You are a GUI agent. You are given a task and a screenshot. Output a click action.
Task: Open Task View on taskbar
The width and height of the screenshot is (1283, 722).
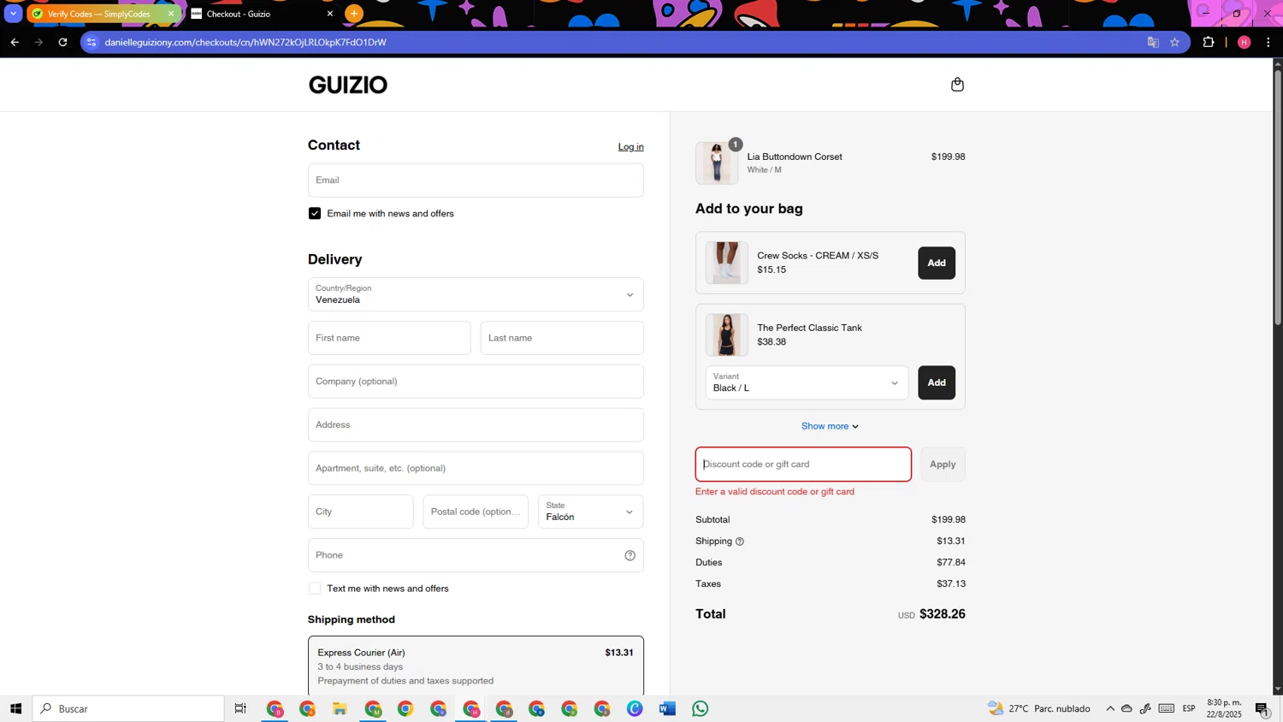pos(240,708)
